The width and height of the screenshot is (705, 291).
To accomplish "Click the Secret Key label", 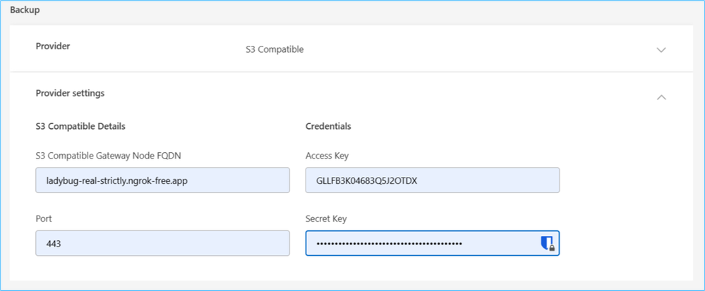I will pos(326,219).
